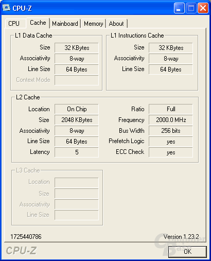Select the L2 Latency value 5

77,152
